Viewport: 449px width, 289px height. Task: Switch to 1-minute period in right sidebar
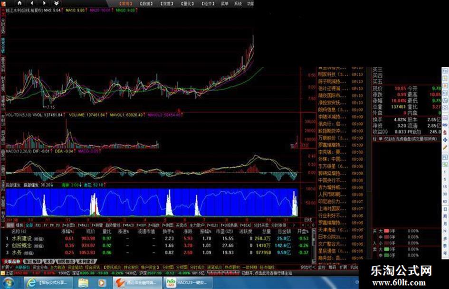point(445,172)
